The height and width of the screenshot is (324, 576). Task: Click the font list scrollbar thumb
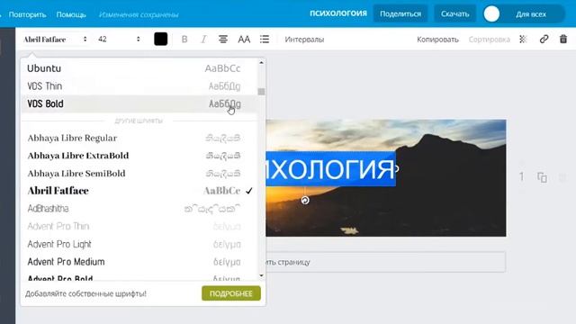261,92
